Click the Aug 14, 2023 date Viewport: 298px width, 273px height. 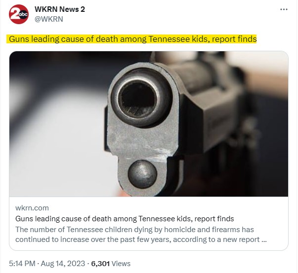[x=63, y=264]
